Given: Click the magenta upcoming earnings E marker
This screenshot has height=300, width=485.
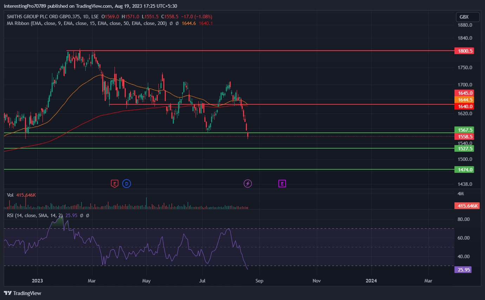Looking at the screenshot, I should point(282,183).
